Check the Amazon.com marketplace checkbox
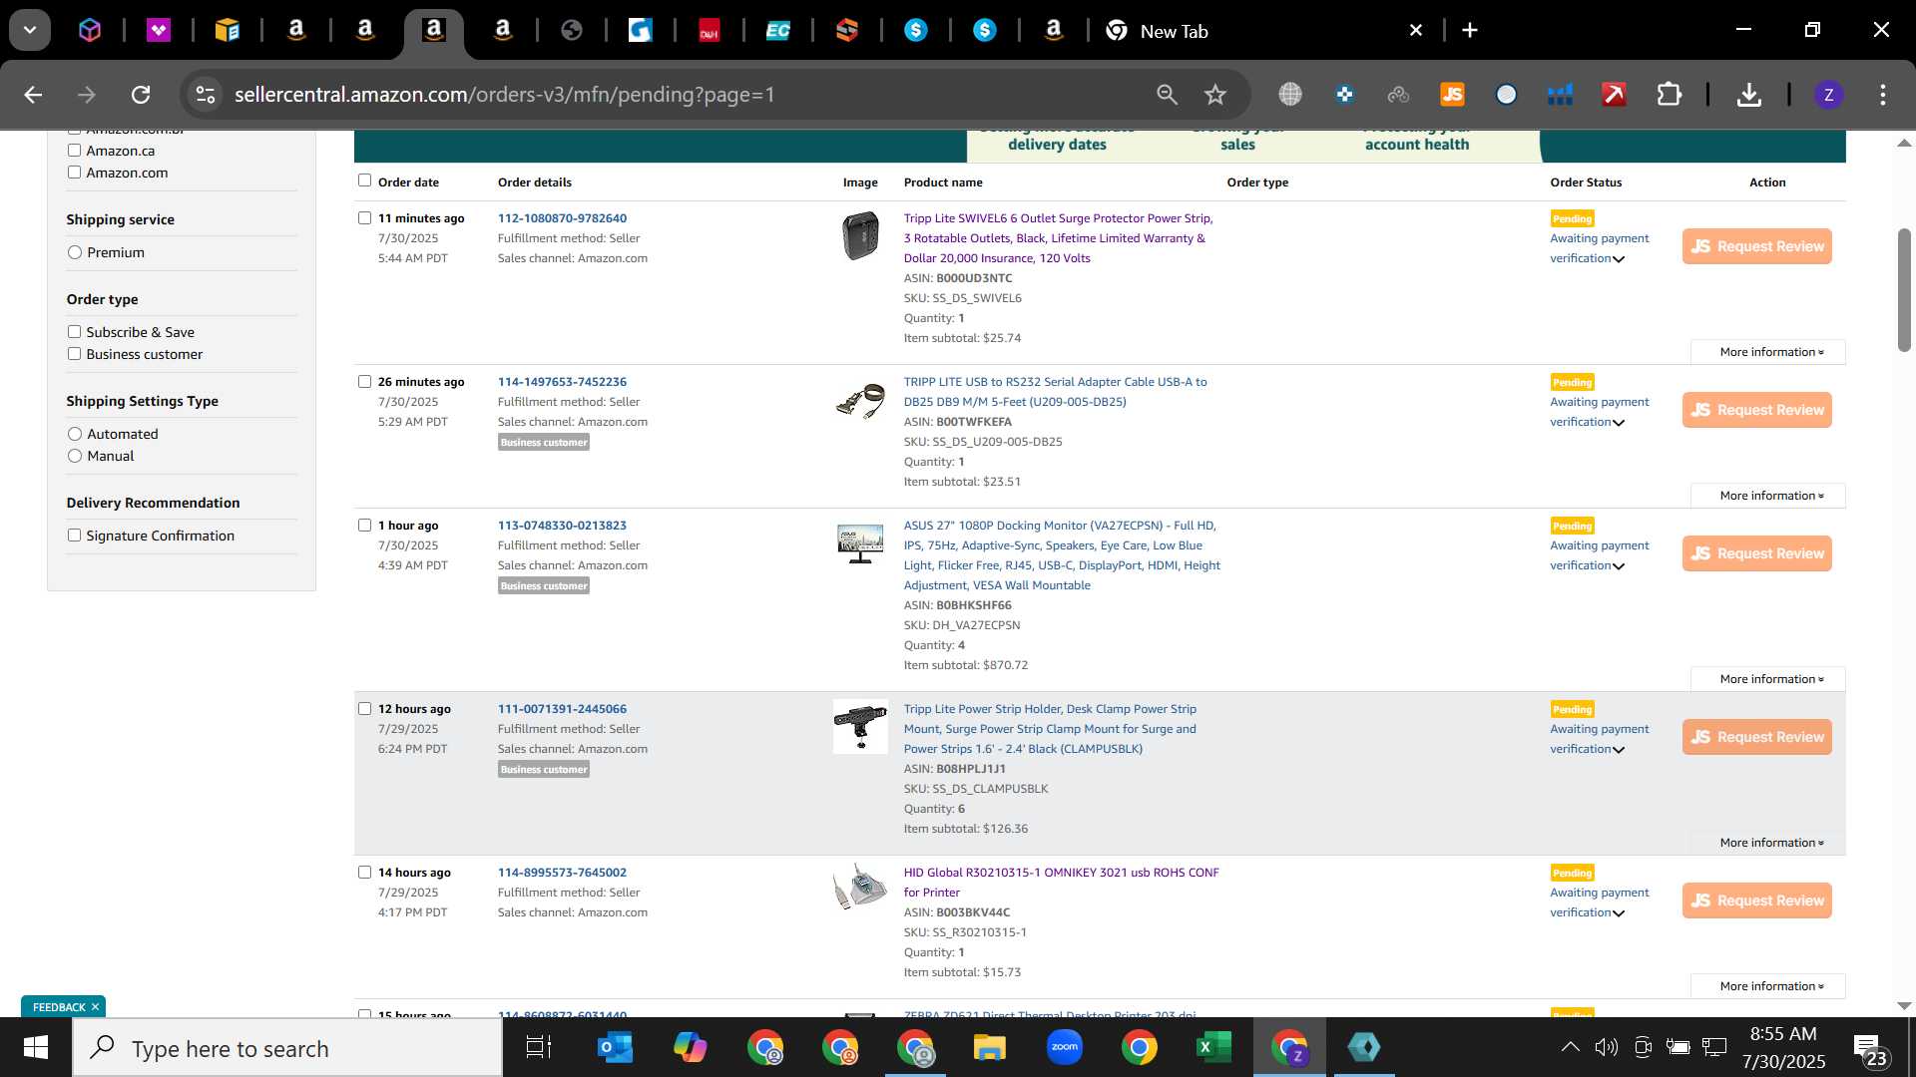The width and height of the screenshot is (1916, 1077). click(74, 173)
